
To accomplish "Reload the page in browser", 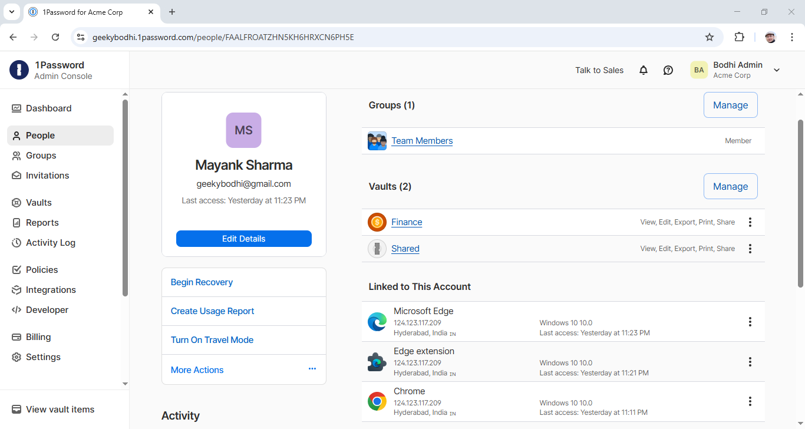I will pyautogui.click(x=55, y=37).
